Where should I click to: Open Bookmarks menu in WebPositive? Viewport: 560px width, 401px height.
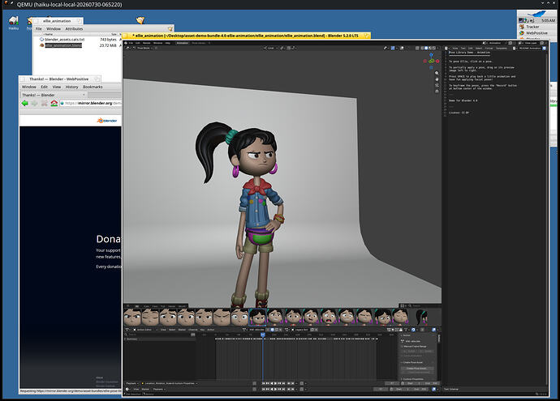pyautogui.click(x=93, y=87)
